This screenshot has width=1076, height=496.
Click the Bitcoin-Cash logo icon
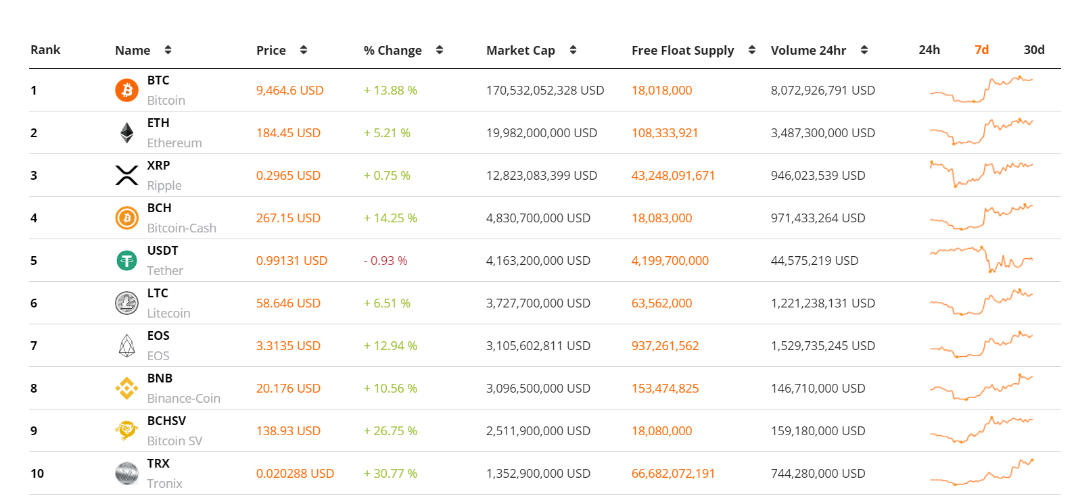[126, 218]
